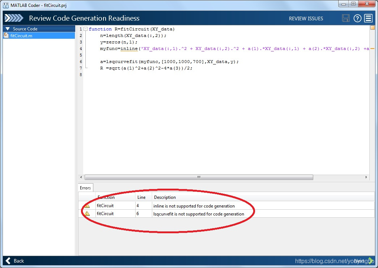Click the workflow step arrows icon
The width and height of the screenshot is (378, 268).
click(x=14, y=18)
